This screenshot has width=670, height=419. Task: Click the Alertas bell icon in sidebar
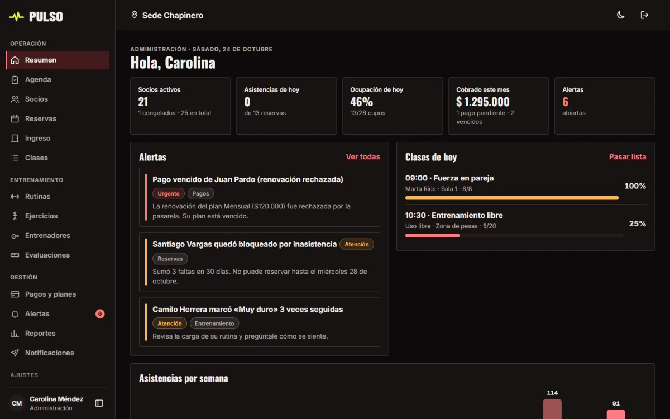pos(15,314)
